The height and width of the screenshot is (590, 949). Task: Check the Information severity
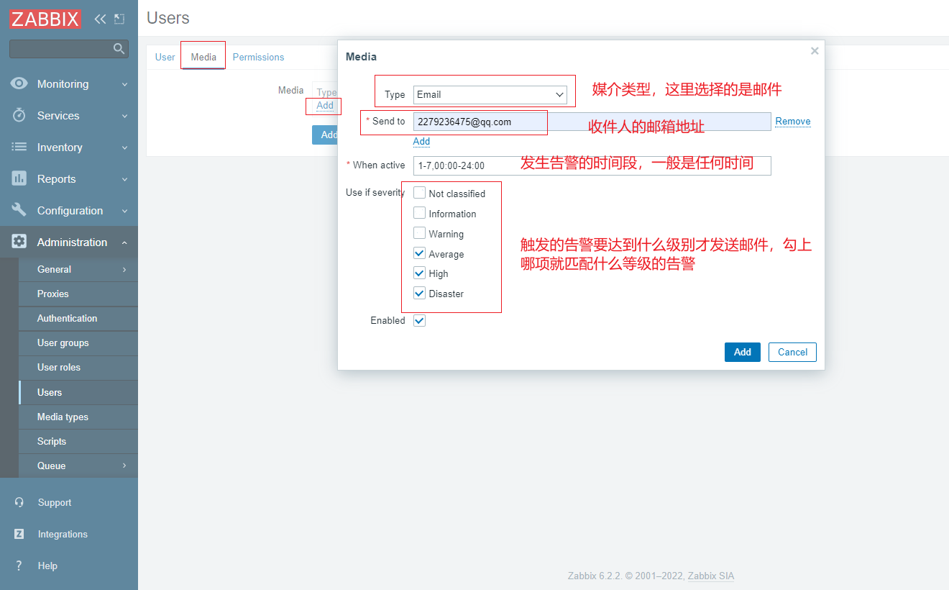pos(420,213)
